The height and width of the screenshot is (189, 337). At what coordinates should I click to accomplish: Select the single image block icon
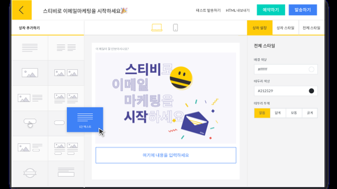[30, 73]
